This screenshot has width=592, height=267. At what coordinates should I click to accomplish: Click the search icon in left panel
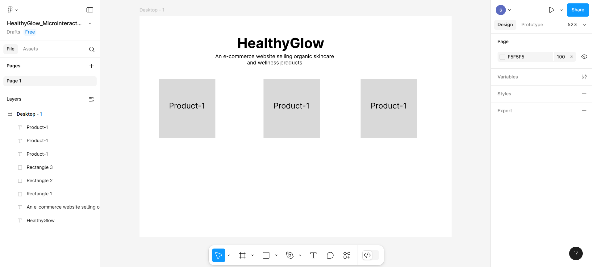click(x=92, y=49)
